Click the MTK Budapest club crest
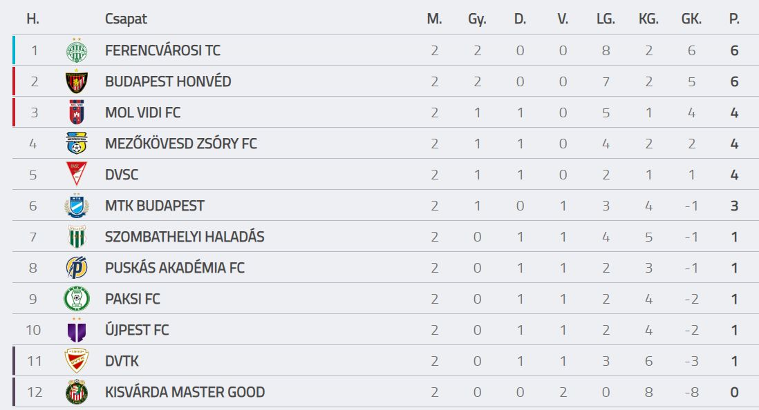 click(77, 206)
